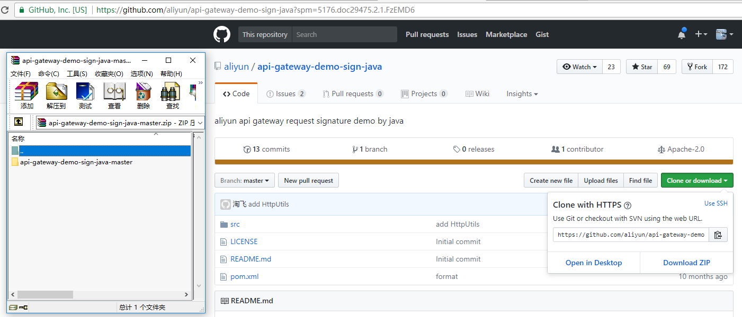Click the WinRAR Add (添加) toolbar icon
Screen dimensions: 742x317
coord(26,96)
